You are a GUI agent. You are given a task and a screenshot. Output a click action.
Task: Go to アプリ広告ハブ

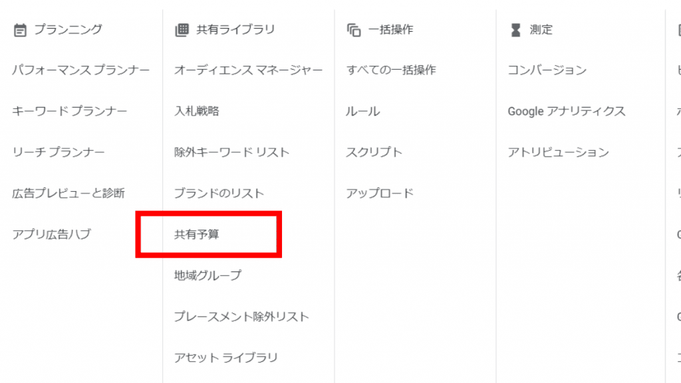coord(51,234)
